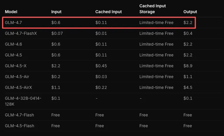Click the GLM-4.5-Air model name

(x=17, y=77)
